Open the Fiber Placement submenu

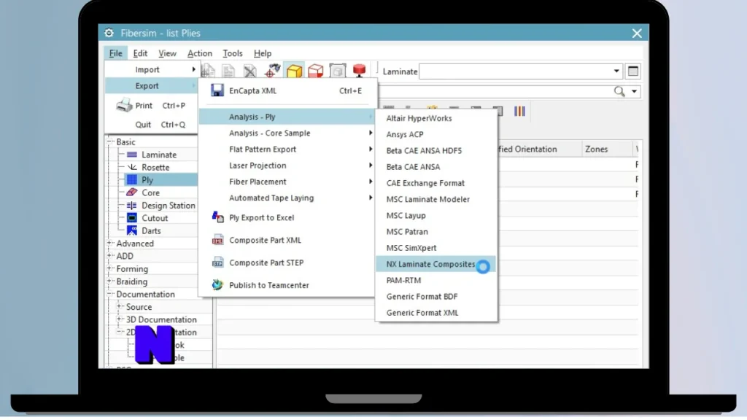point(288,182)
